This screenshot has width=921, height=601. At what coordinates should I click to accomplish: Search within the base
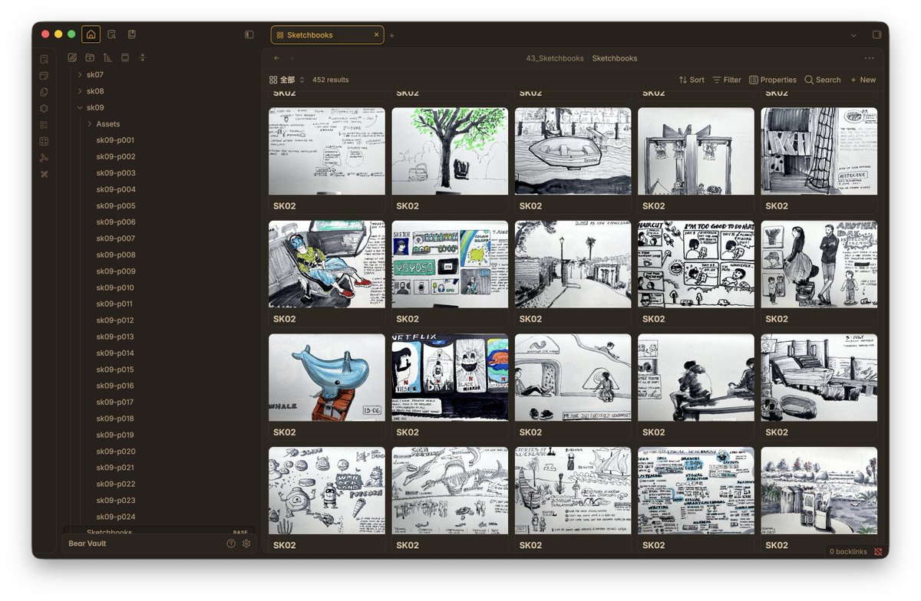[823, 80]
